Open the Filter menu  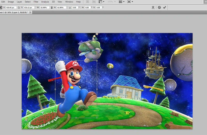click(x=36, y=2)
